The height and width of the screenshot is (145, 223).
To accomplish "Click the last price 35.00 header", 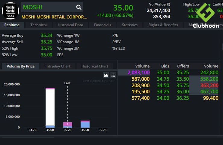I will pos(123,8).
